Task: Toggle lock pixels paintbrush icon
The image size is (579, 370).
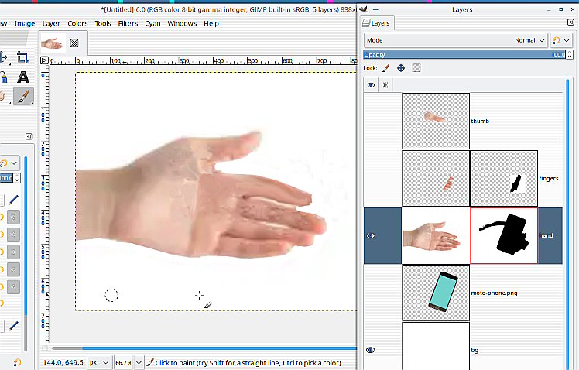Action: click(x=385, y=68)
